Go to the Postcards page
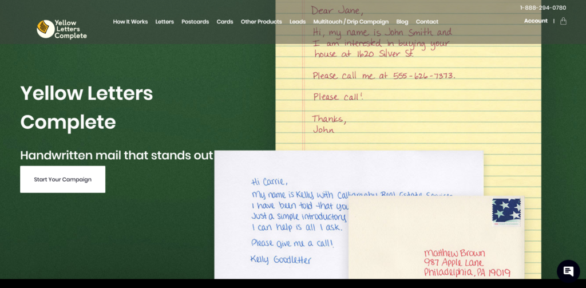 195,22
